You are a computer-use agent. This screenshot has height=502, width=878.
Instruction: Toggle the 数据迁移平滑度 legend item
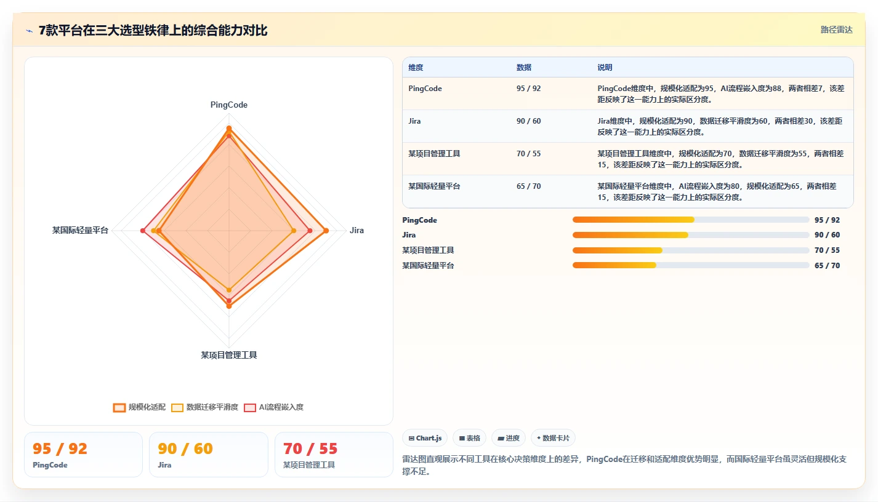[x=204, y=407]
